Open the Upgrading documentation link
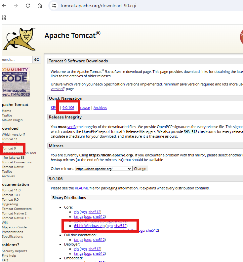The image size is (243, 262). [10, 204]
